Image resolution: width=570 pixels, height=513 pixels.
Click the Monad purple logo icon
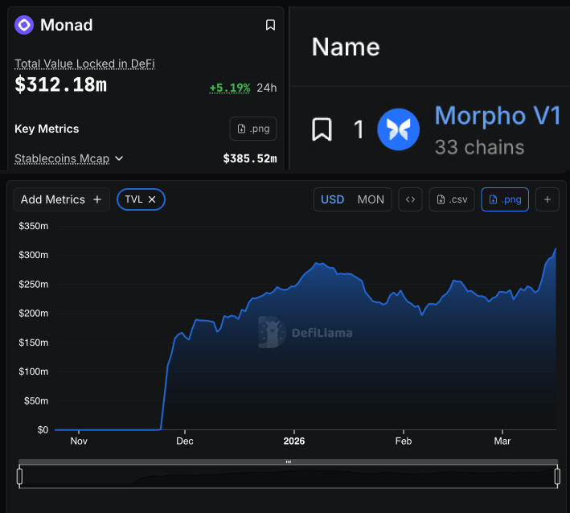pos(24,25)
